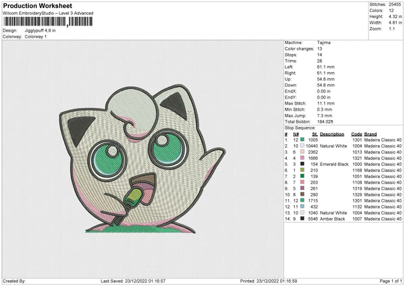Select the black swatch beside Emerald Black
405x286 pixels.
(x=302, y=164)
